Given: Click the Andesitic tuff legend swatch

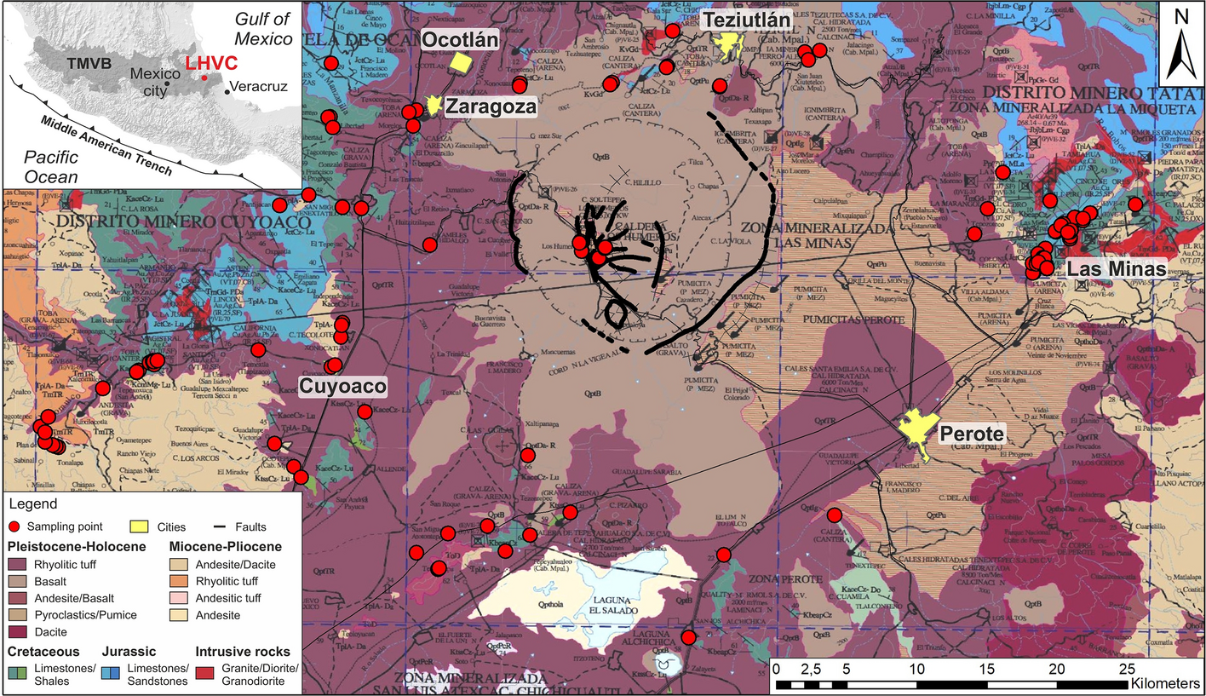Looking at the screenshot, I should pos(178,597).
